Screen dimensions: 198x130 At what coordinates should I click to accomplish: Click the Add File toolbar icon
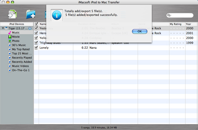click(12, 14)
